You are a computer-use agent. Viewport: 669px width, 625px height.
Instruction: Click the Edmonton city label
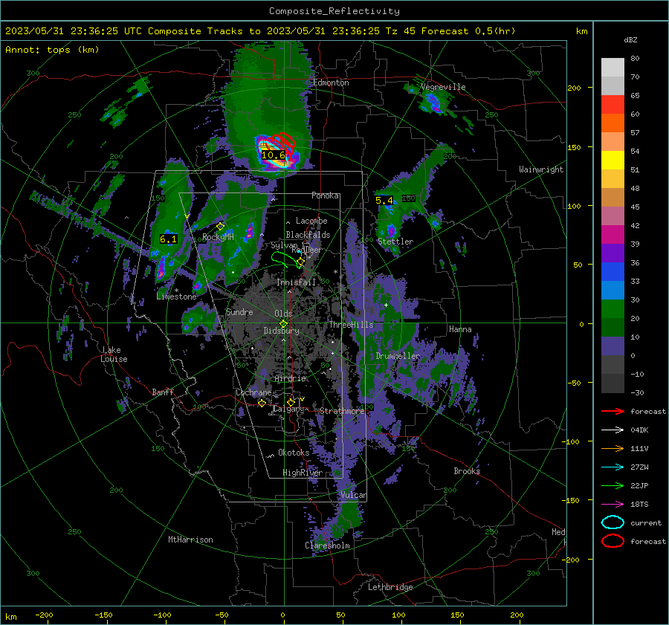[x=331, y=82]
